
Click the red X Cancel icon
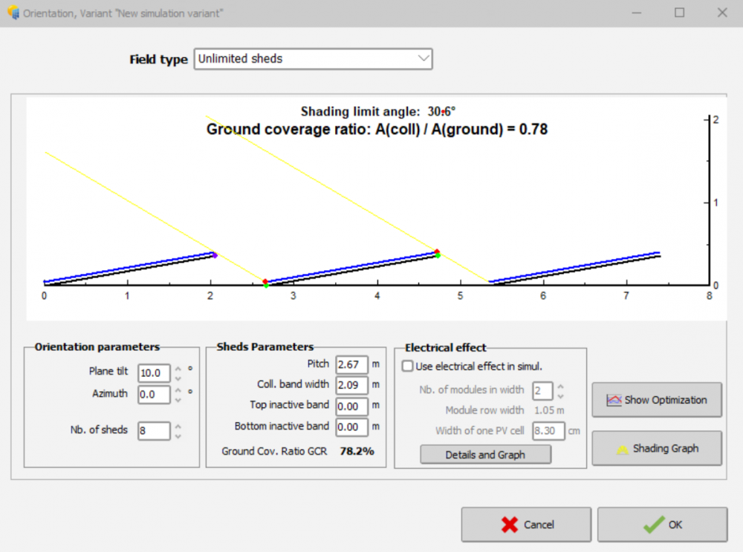[509, 525]
